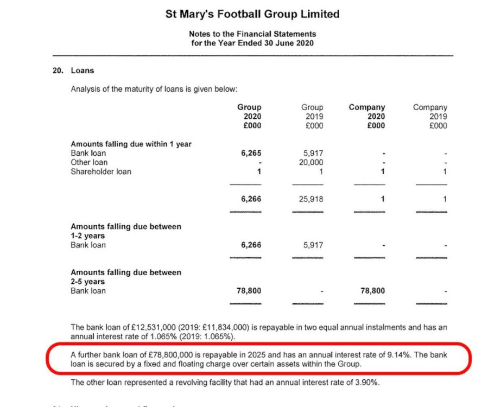Screen dimensions: 488x407
Task: Click the St Mary's Football Group Limited title
Action: [x=252, y=14]
